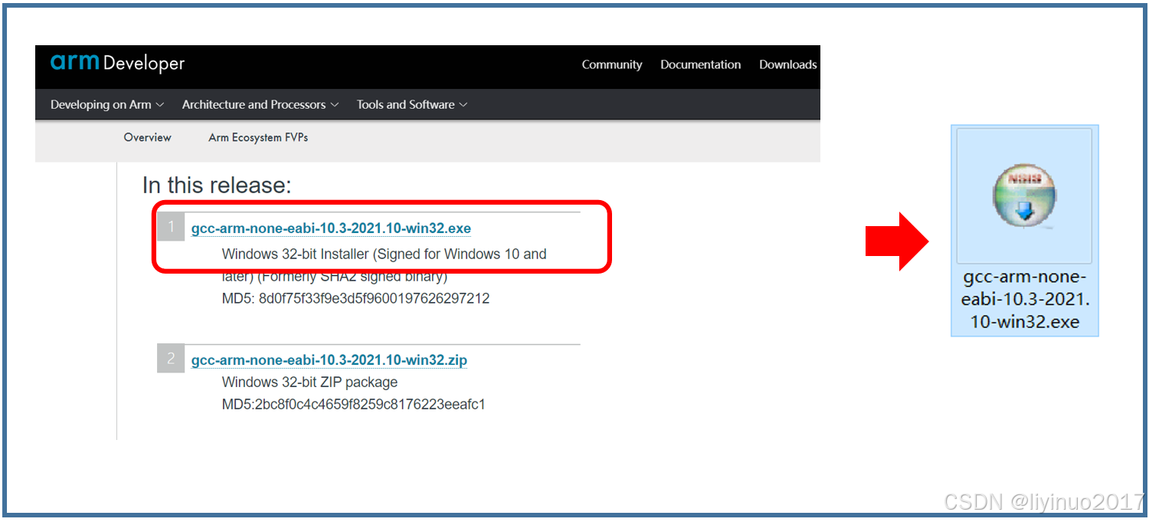Select the gcc-arm-none-eabi exe file name label
This screenshot has height=522, width=1149.
pyautogui.click(x=1025, y=299)
